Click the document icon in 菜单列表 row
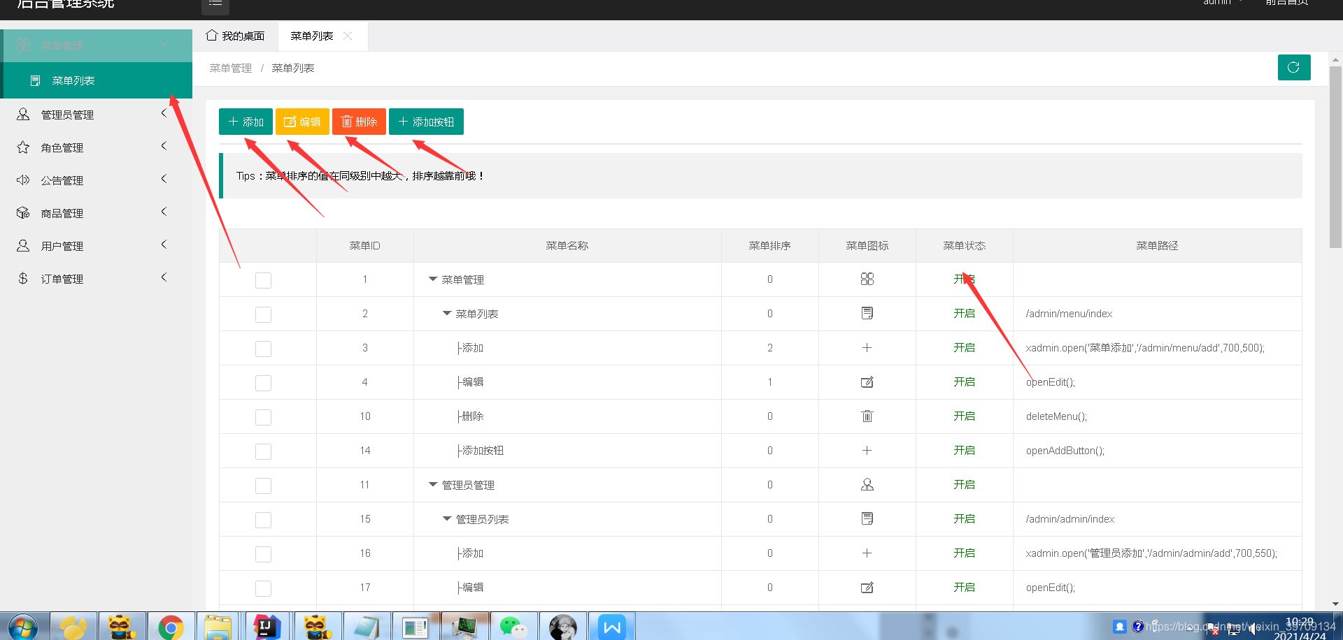This screenshot has height=640, width=1343. point(867,313)
